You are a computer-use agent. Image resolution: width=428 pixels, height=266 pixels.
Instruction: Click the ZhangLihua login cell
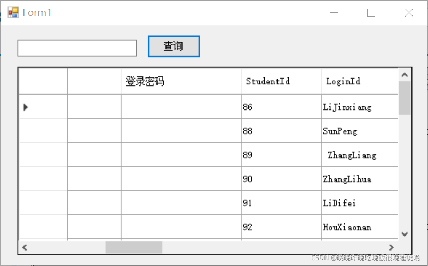[360, 179]
